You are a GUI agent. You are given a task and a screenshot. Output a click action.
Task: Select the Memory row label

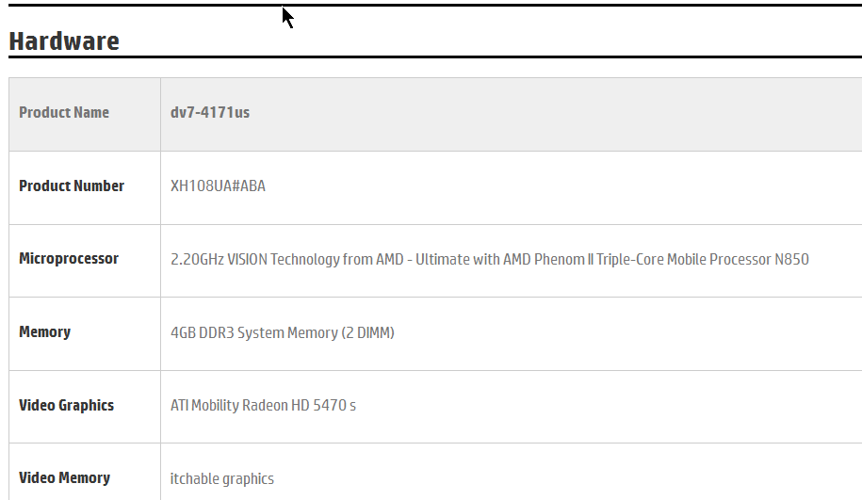(x=45, y=331)
